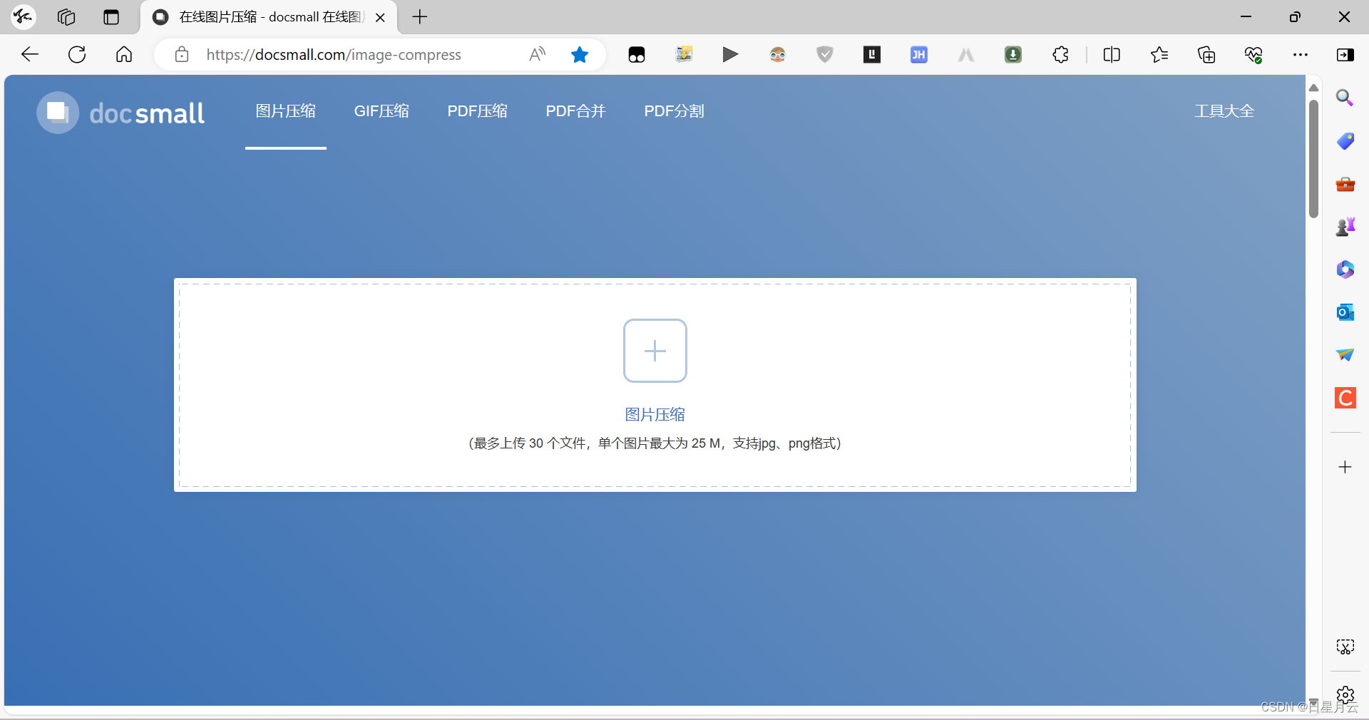The width and height of the screenshot is (1369, 720).
Task: Open Copilot in the Edge sidebar
Action: (x=1344, y=269)
